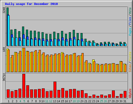Click day 8 label on x-axis
Screen dimensions: 133x104
click(x=36, y=101)
